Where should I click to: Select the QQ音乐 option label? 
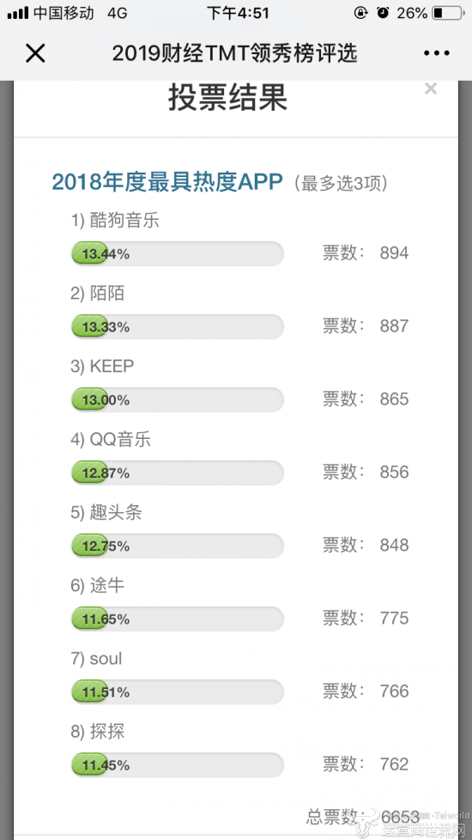click(x=111, y=439)
